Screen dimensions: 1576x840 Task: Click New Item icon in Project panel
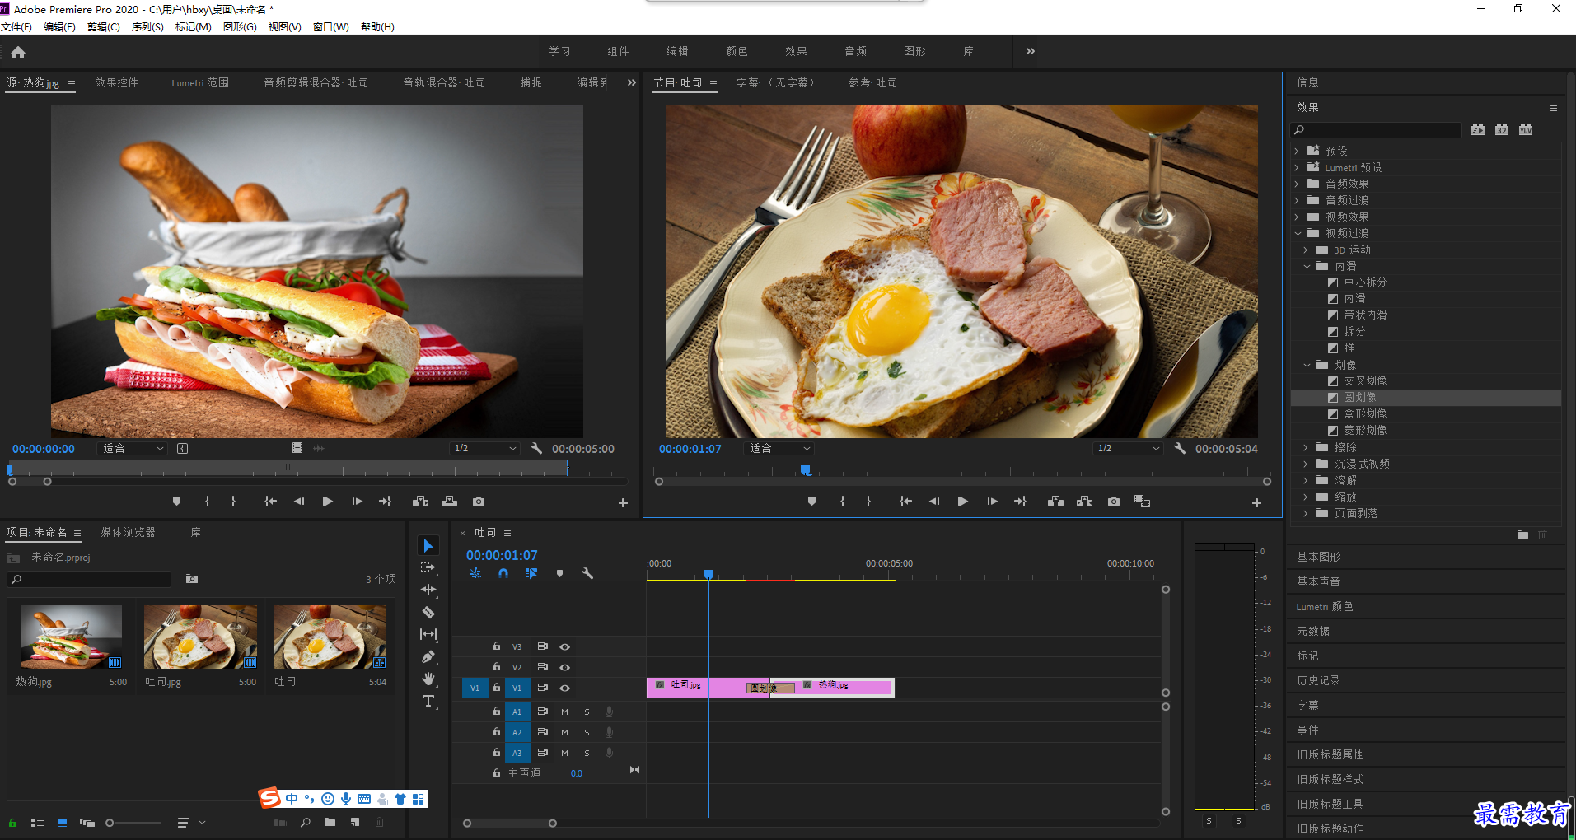pyautogui.click(x=355, y=822)
